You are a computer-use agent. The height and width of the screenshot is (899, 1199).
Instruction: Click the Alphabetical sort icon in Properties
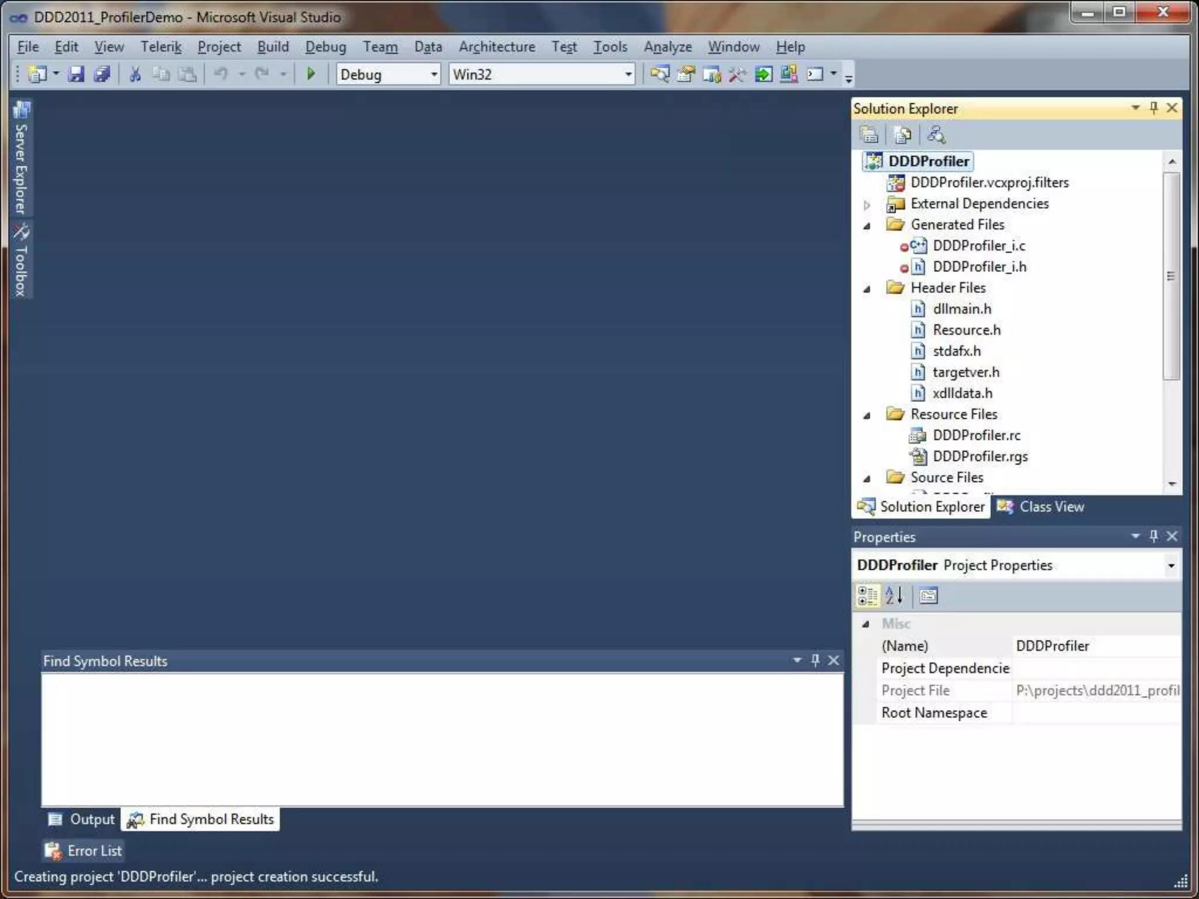894,596
